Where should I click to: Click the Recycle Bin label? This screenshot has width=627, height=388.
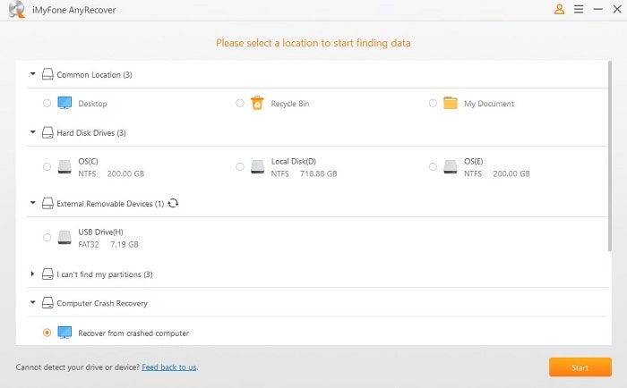pyautogui.click(x=290, y=104)
